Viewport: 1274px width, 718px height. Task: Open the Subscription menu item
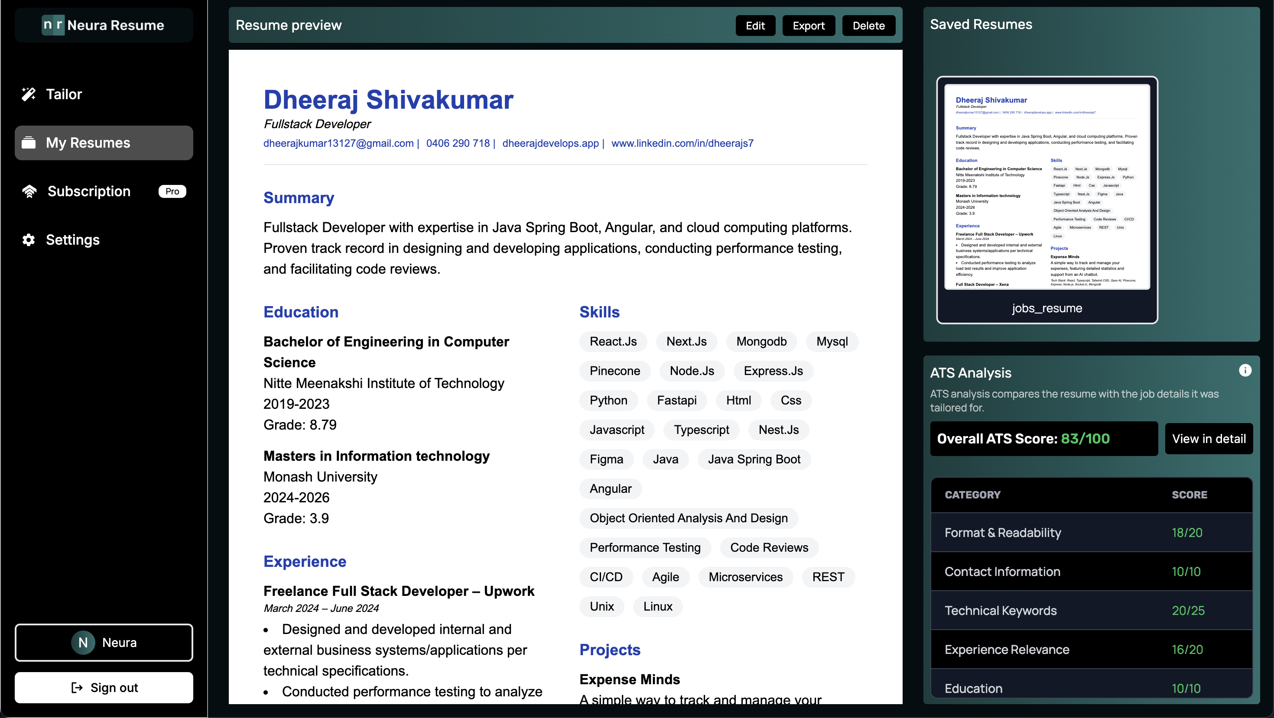point(89,191)
